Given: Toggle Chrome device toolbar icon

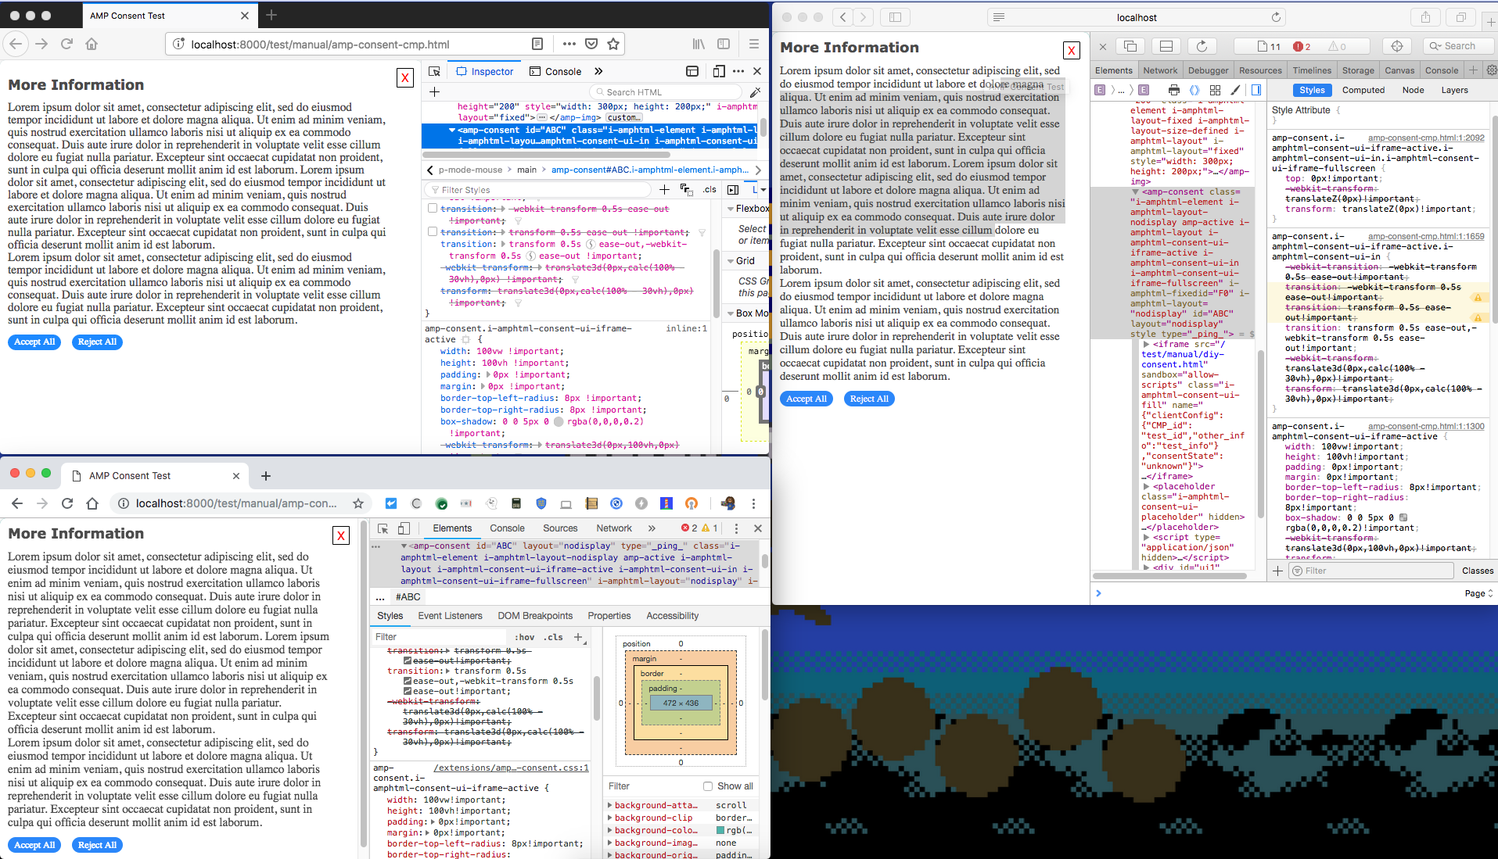Looking at the screenshot, I should point(404,528).
